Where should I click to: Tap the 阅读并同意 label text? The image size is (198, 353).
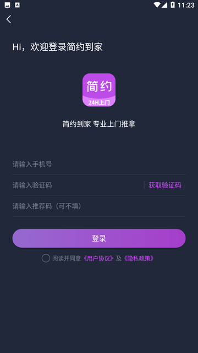(67, 258)
